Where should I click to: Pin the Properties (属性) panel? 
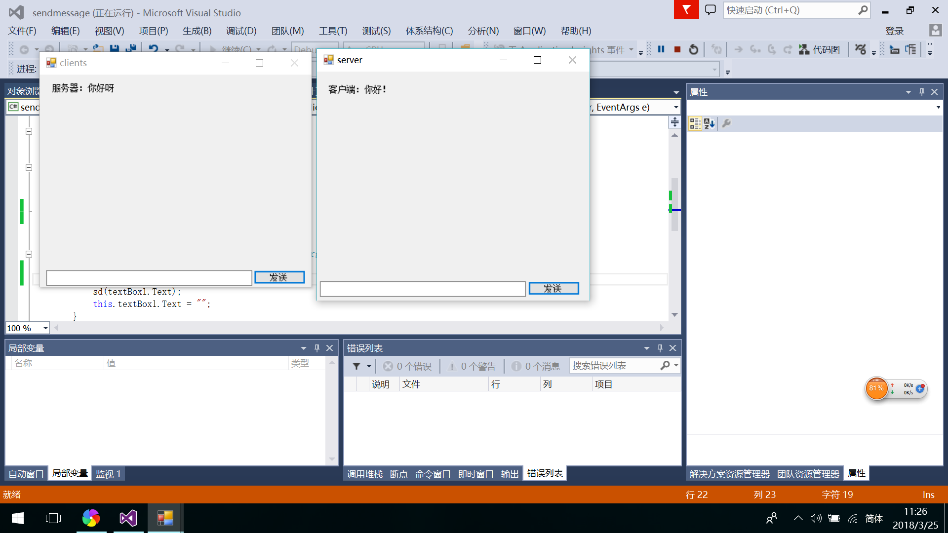point(921,92)
